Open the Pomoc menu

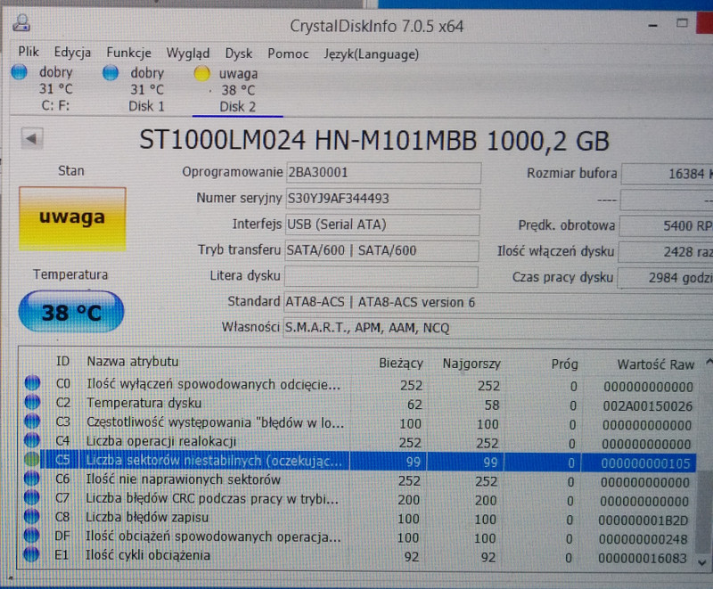point(288,53)
